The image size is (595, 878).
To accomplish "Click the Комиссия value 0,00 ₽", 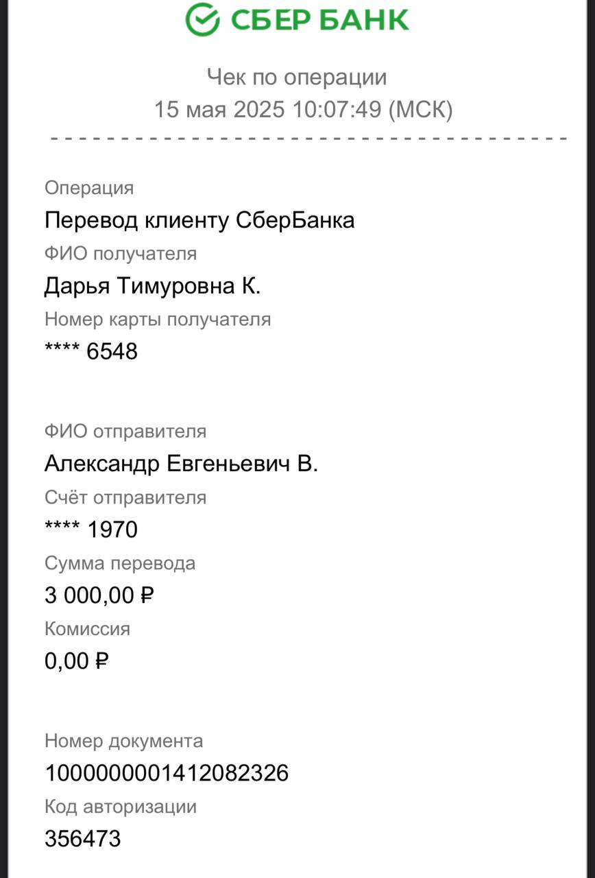I will coord(77,661).
